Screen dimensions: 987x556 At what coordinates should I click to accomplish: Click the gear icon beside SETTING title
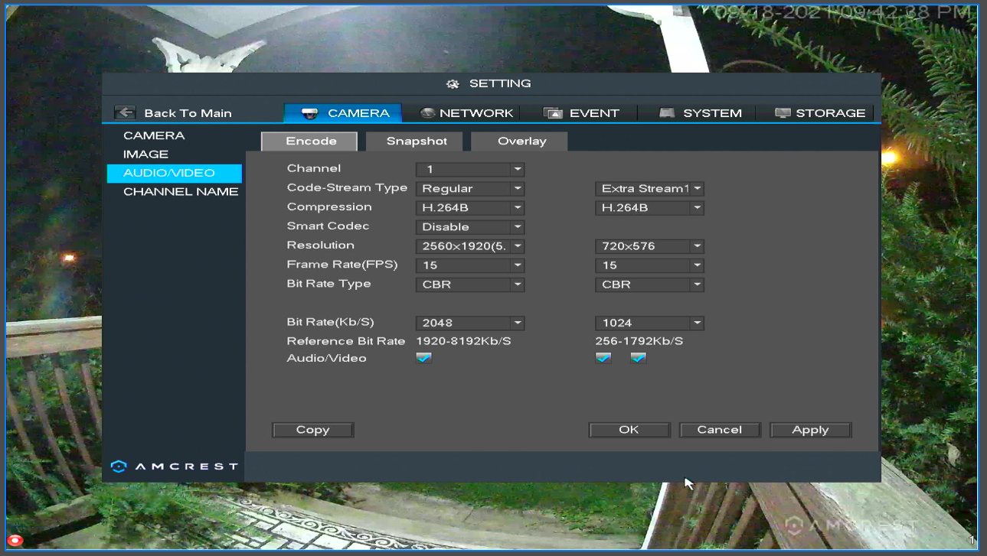click(453, 84)
